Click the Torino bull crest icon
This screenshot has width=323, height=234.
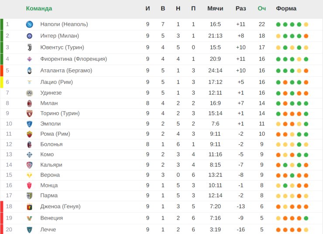pos(29,114)
